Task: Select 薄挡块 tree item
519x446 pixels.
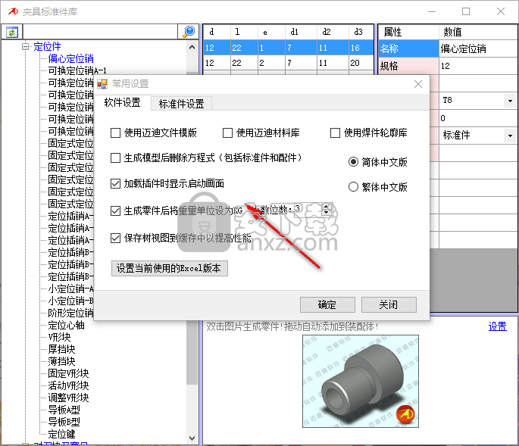Action: [61, 361]
